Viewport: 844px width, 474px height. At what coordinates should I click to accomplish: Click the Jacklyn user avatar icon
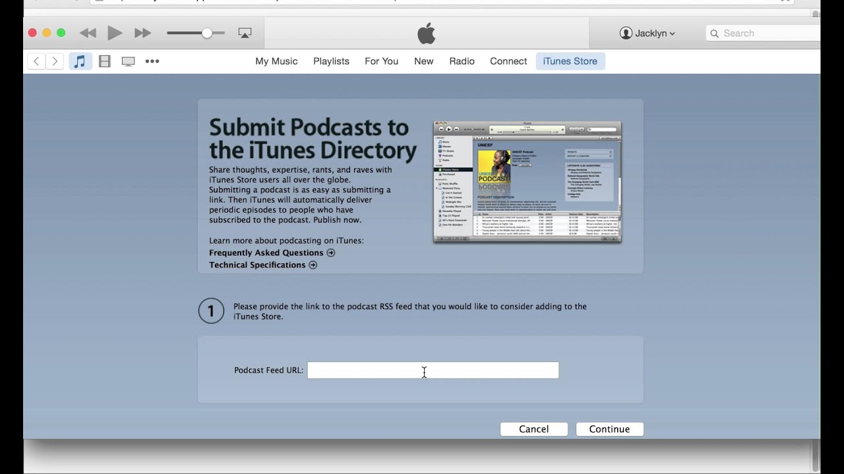click(x=626, y=33)
